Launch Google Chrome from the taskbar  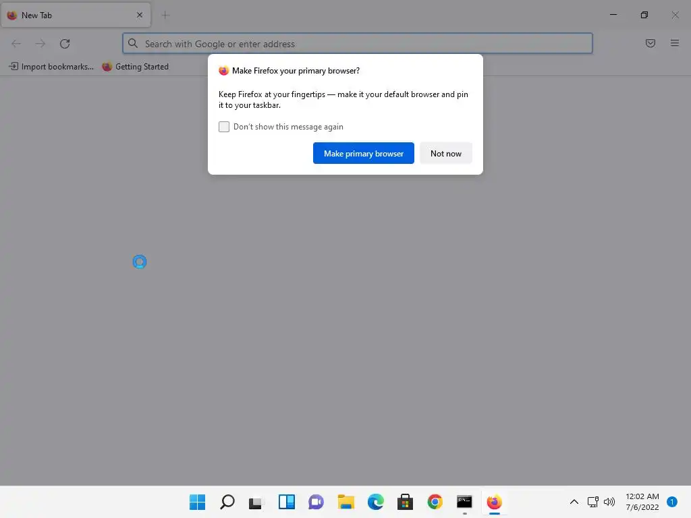pyautogui.click(x=435, y=502)
